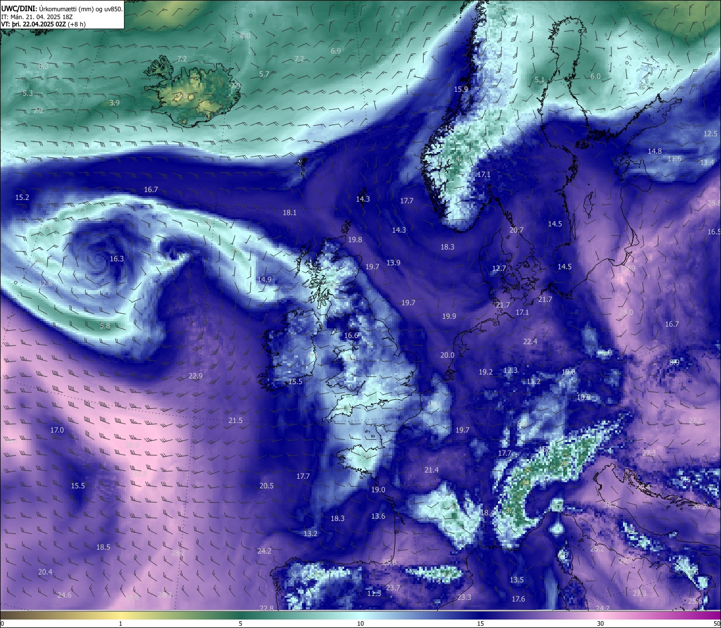721x628 pixels.
Task: Click the 12.7 value over Denmark
Action: pyautogui.click(x=499, y=269)
